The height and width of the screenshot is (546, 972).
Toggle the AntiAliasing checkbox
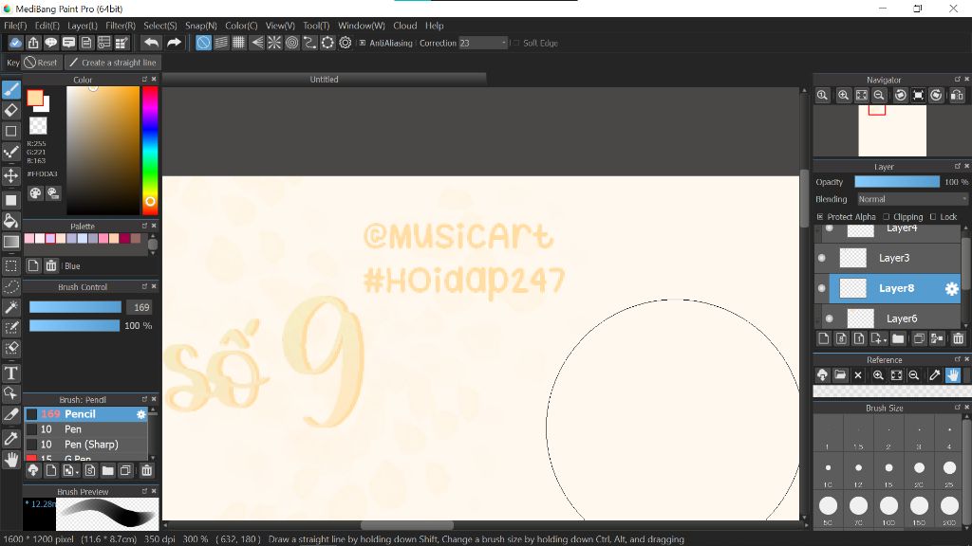click(363, 43)
